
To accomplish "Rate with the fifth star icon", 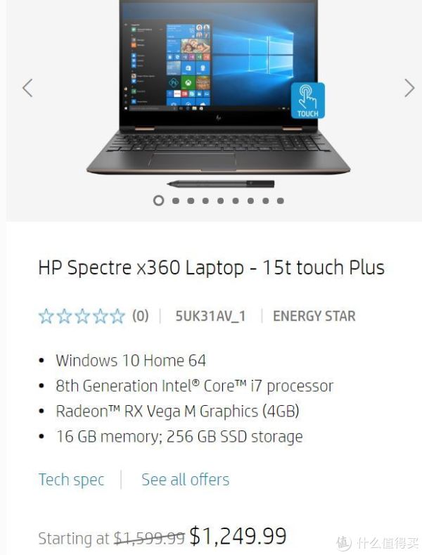I will click(117, 316).
